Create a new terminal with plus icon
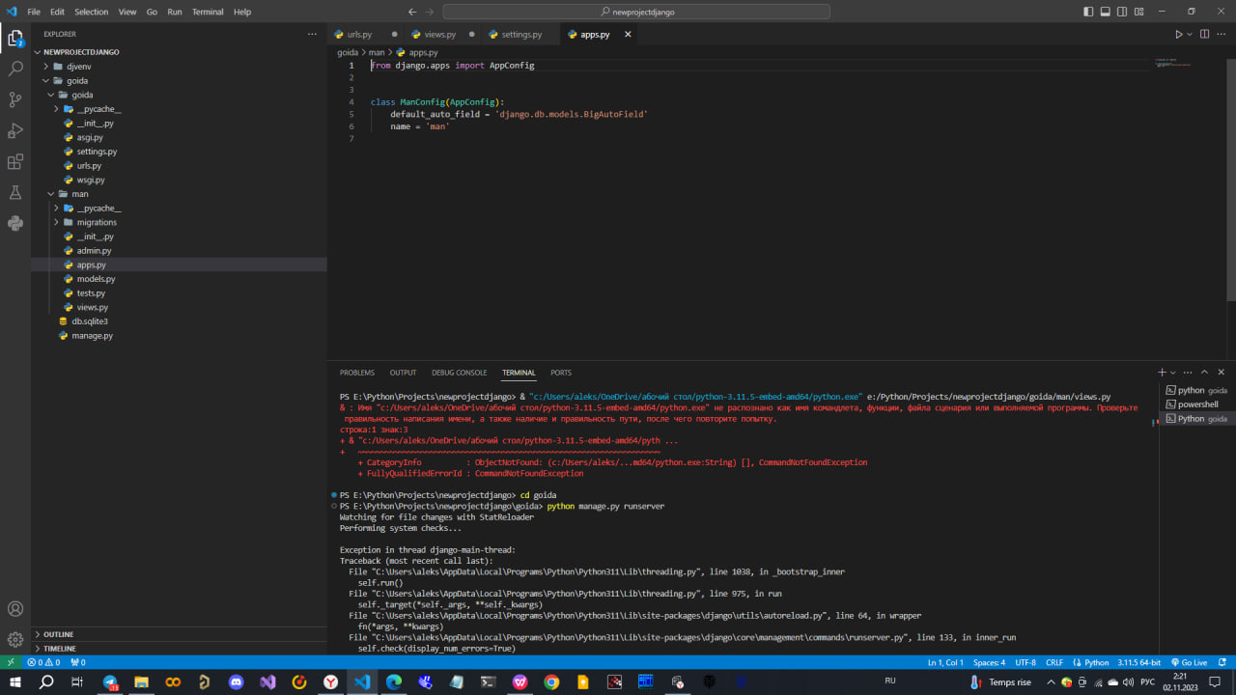This screenshot has width=1236, height=695. [1163, 373]
